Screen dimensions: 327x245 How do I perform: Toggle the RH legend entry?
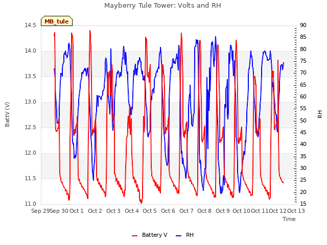click(x=185, y=235)
